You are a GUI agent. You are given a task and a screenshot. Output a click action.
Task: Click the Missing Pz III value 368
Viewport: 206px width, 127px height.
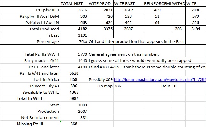tap(74, 124)
